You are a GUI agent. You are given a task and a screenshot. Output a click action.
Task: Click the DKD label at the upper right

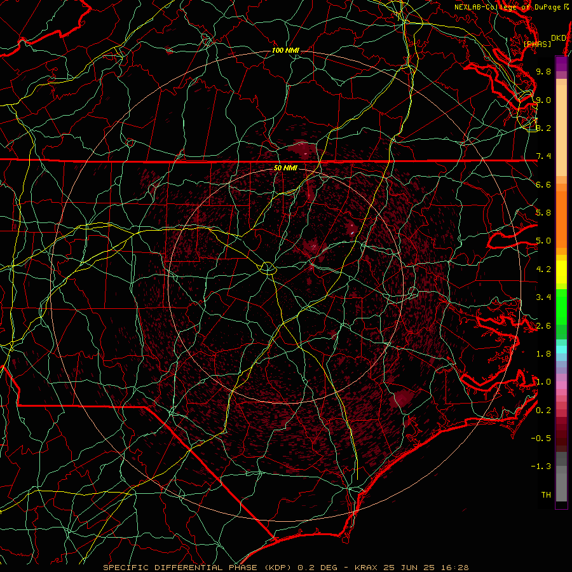click(x=559, y=38)
